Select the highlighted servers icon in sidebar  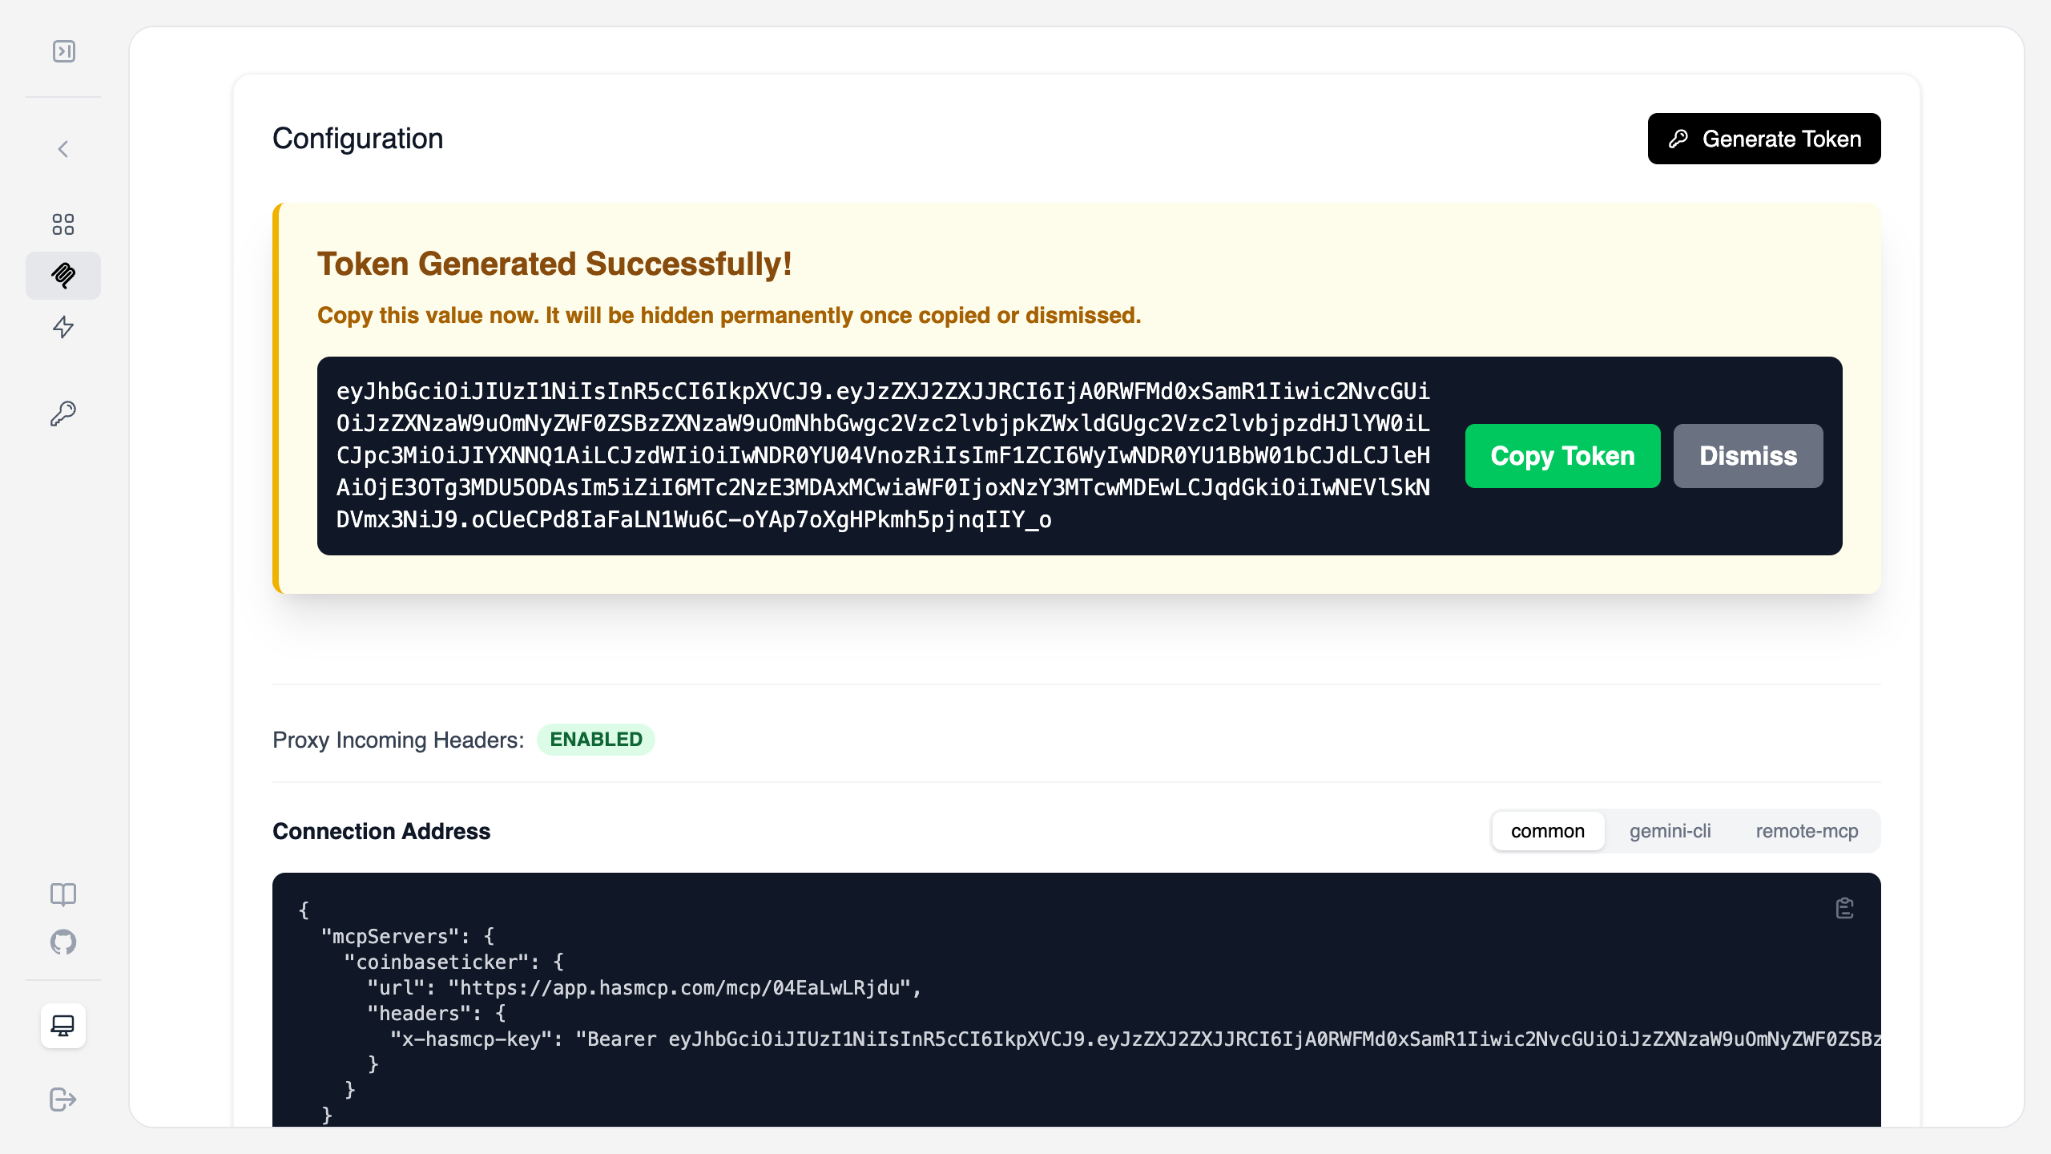pyautogui.click(x=63, y=276)
